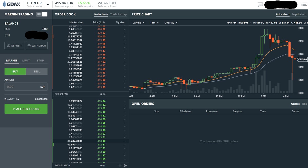Viewport: 308px width, 168px height.
Task: Click the Withdraw button
Action: [37, 46]
